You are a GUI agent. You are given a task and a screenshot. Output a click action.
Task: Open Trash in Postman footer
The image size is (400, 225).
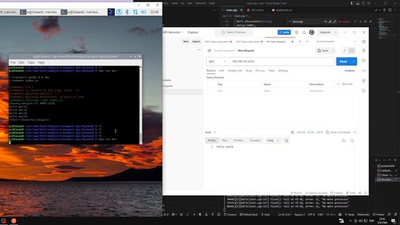tap(351, 193)
